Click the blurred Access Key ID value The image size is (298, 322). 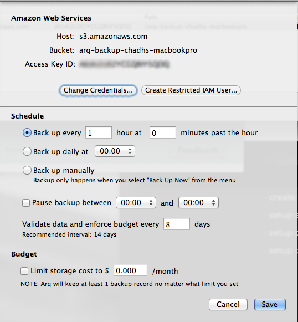pyautogui.click(x=125, y=64)
